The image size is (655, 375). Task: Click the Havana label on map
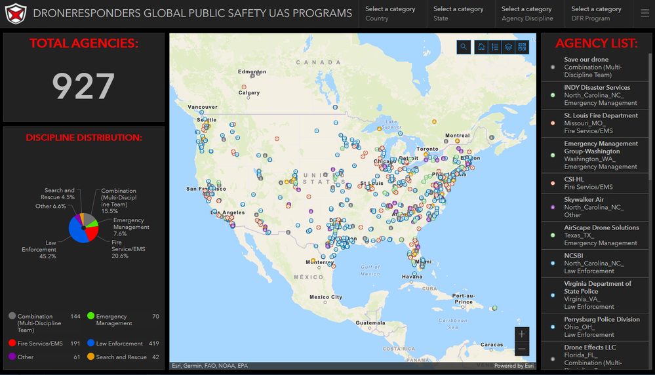[412, 277]
